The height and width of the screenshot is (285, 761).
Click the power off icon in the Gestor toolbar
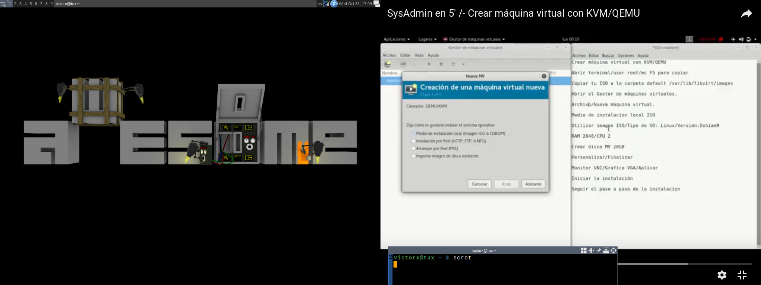tap(453, 64)
